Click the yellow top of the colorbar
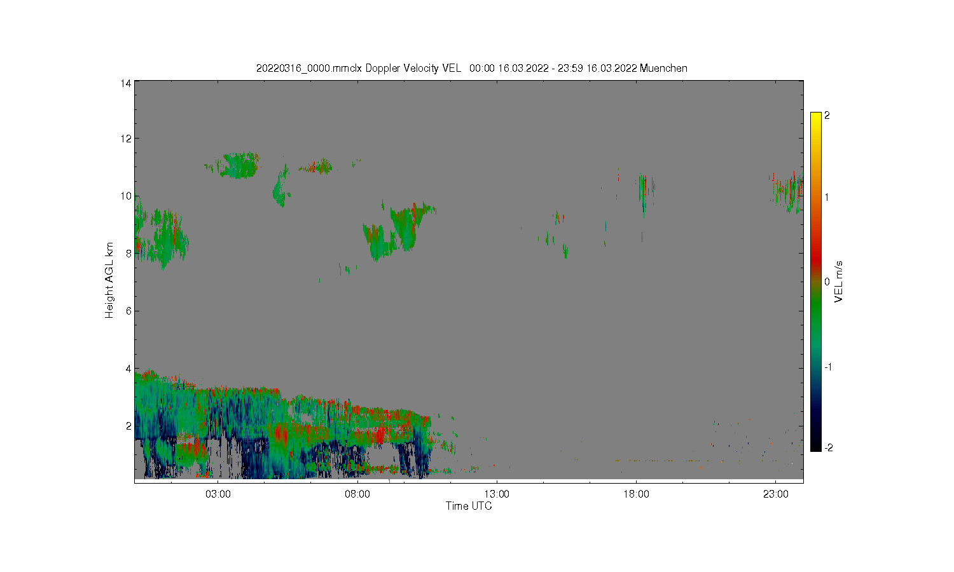 [816, 119]
